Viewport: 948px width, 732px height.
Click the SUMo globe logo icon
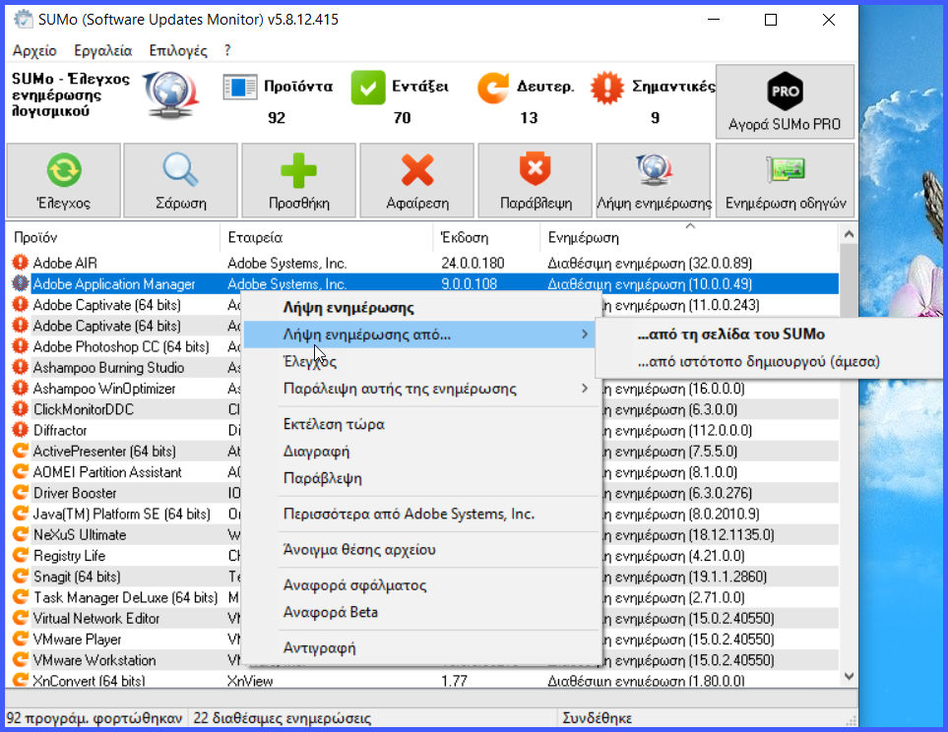(171, 94)
